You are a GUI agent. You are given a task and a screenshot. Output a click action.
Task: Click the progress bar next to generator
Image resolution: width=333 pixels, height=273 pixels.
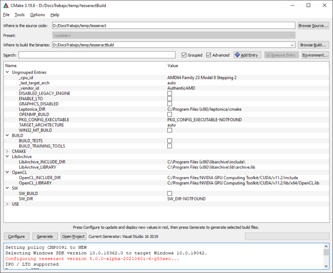[287, 236]
